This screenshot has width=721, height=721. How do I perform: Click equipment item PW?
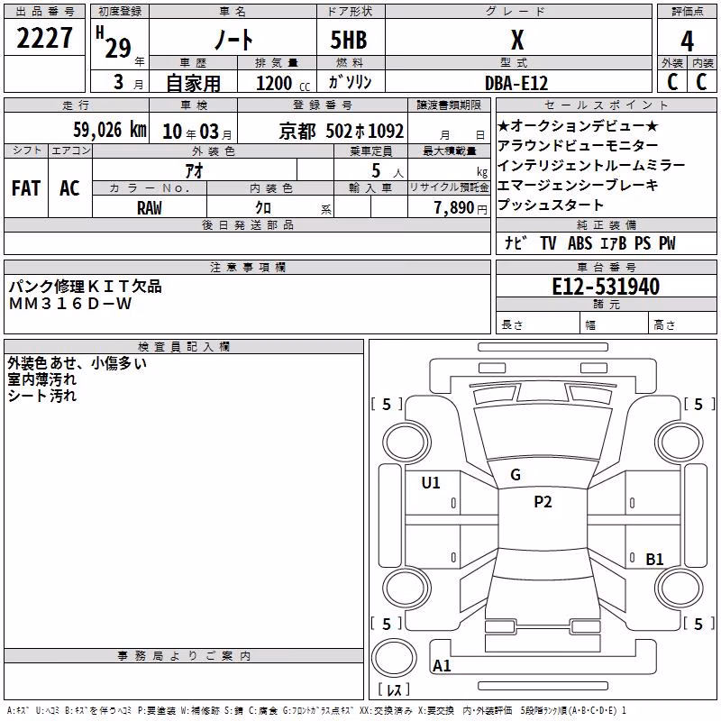[x=667, y=242]
